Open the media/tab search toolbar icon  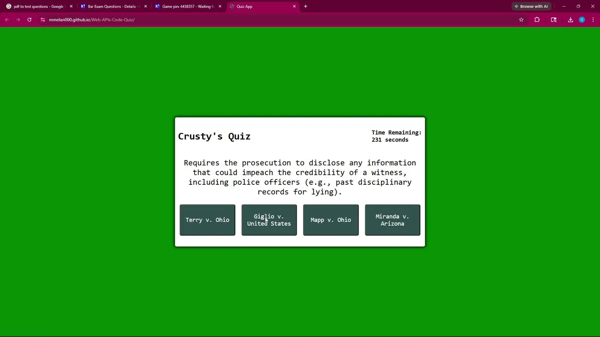coord(554,20)
